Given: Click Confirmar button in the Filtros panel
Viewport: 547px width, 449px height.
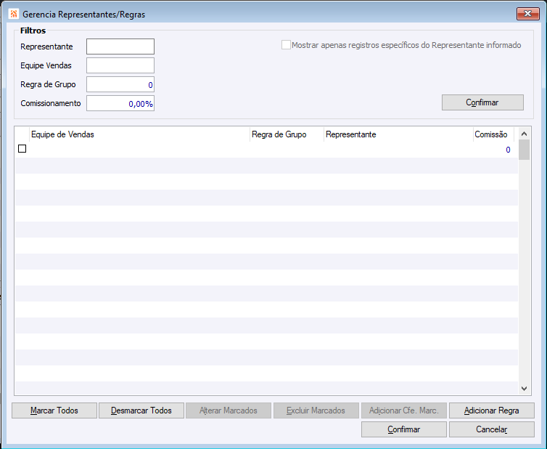Looking at the screenshot, I should (482, 102).
